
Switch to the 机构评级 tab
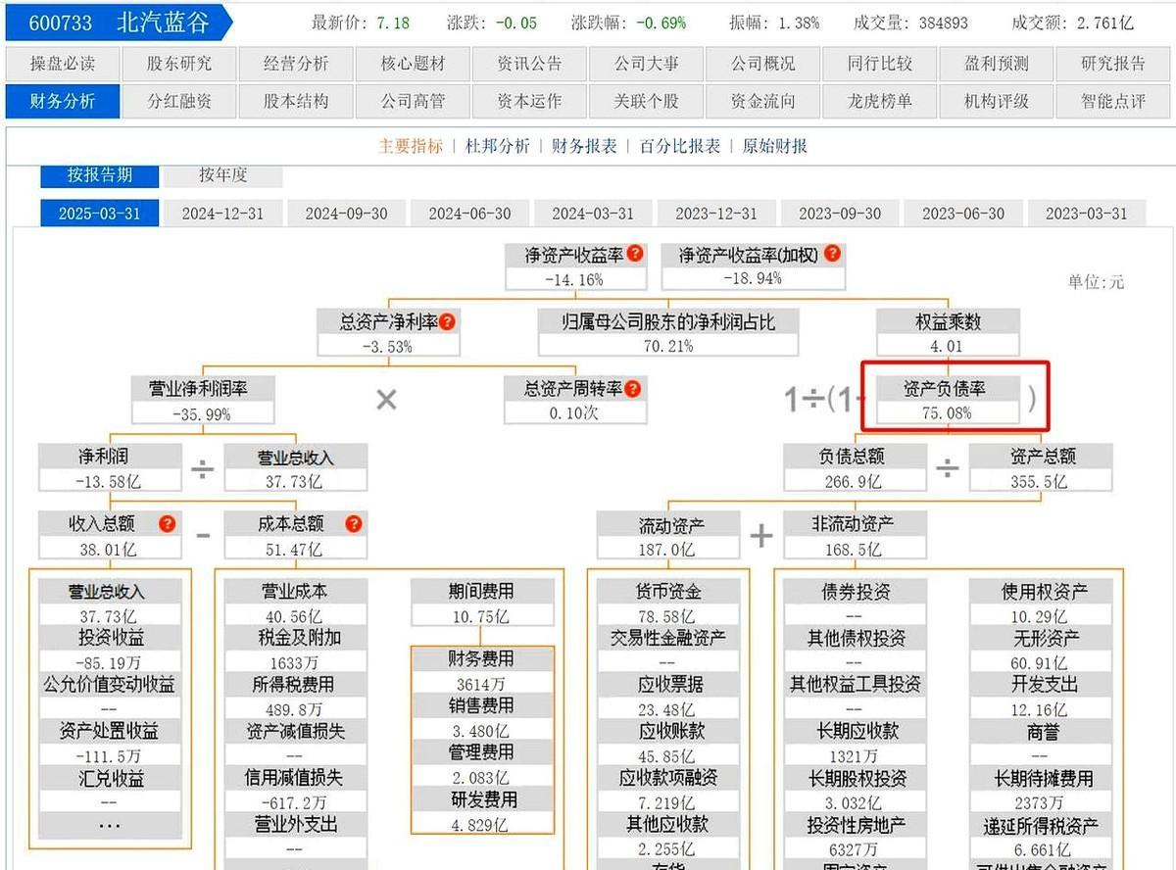(x=996, y=101)
